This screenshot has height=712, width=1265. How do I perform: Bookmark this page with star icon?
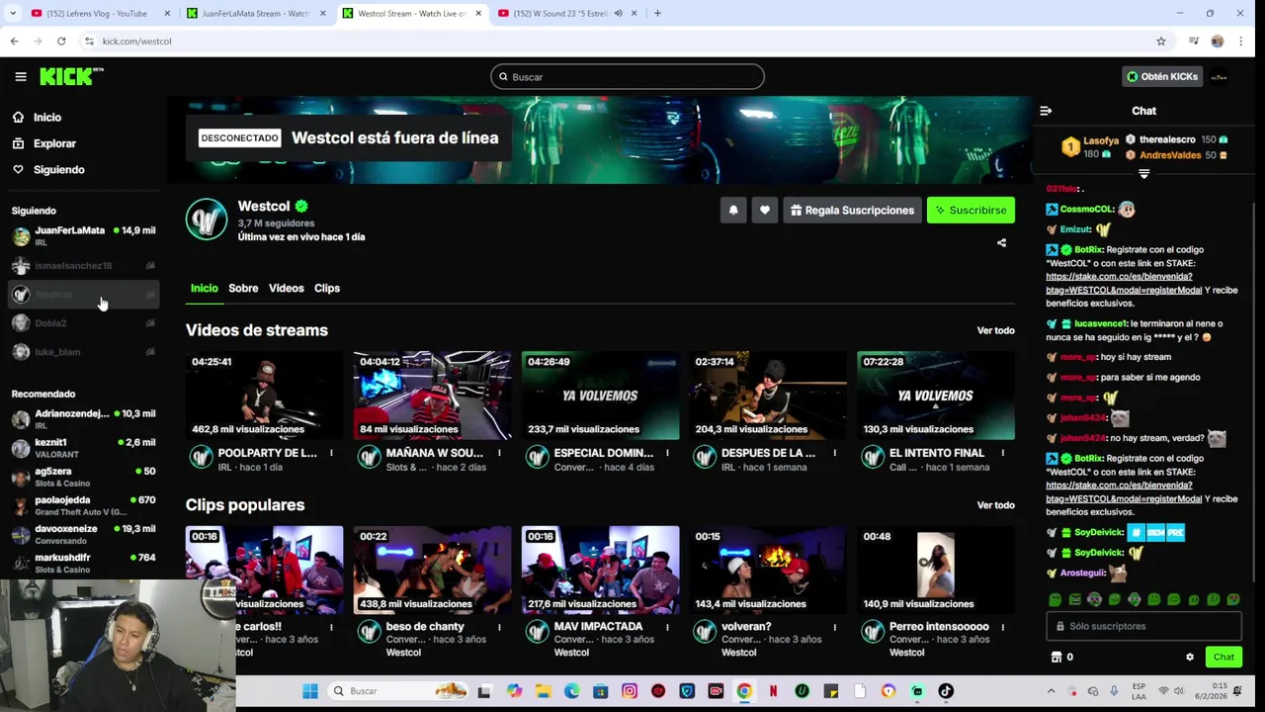coord(1160,41)
